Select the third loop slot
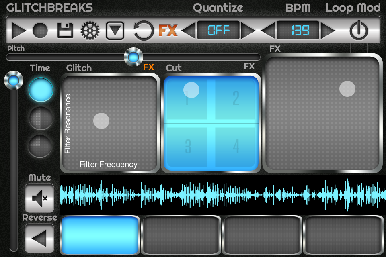Viewport: 386px width, 257px height. (x=262, y=235)
